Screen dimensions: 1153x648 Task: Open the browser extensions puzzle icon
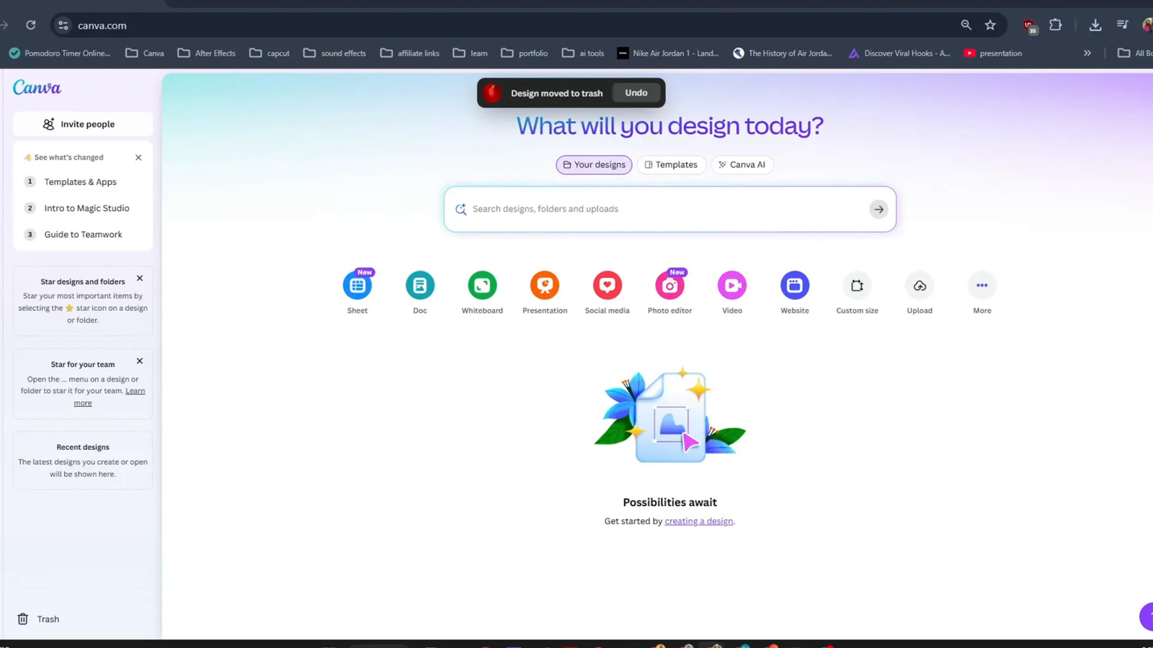tap(1056, 25)
